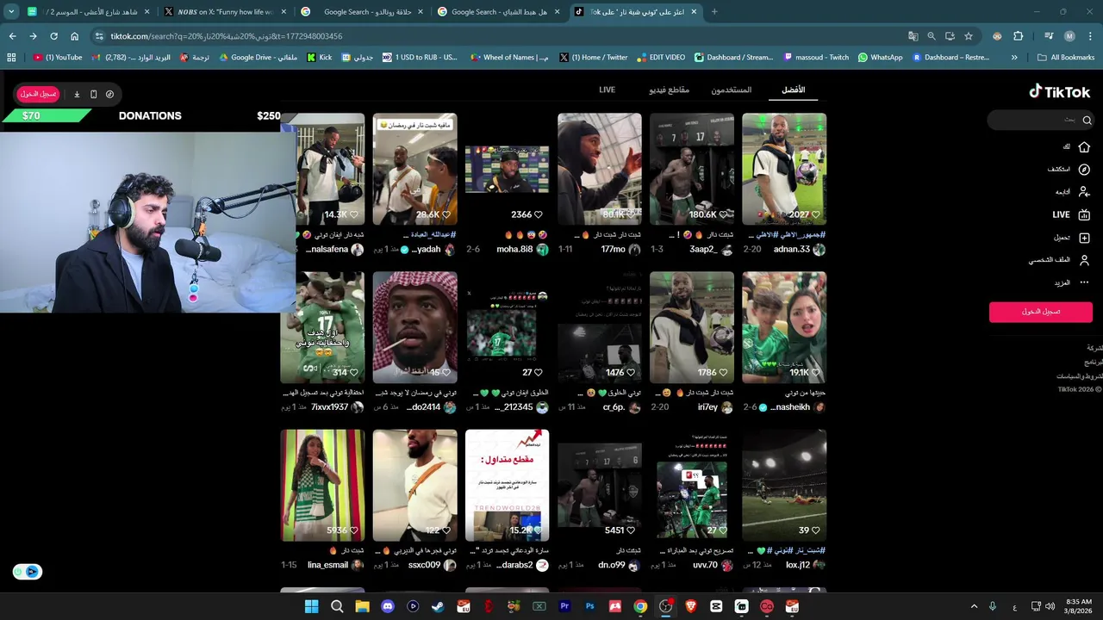Screen dimensions: 1103x620
Task: Click the translate page icon in address bar
Action: (x=913, y=36)
